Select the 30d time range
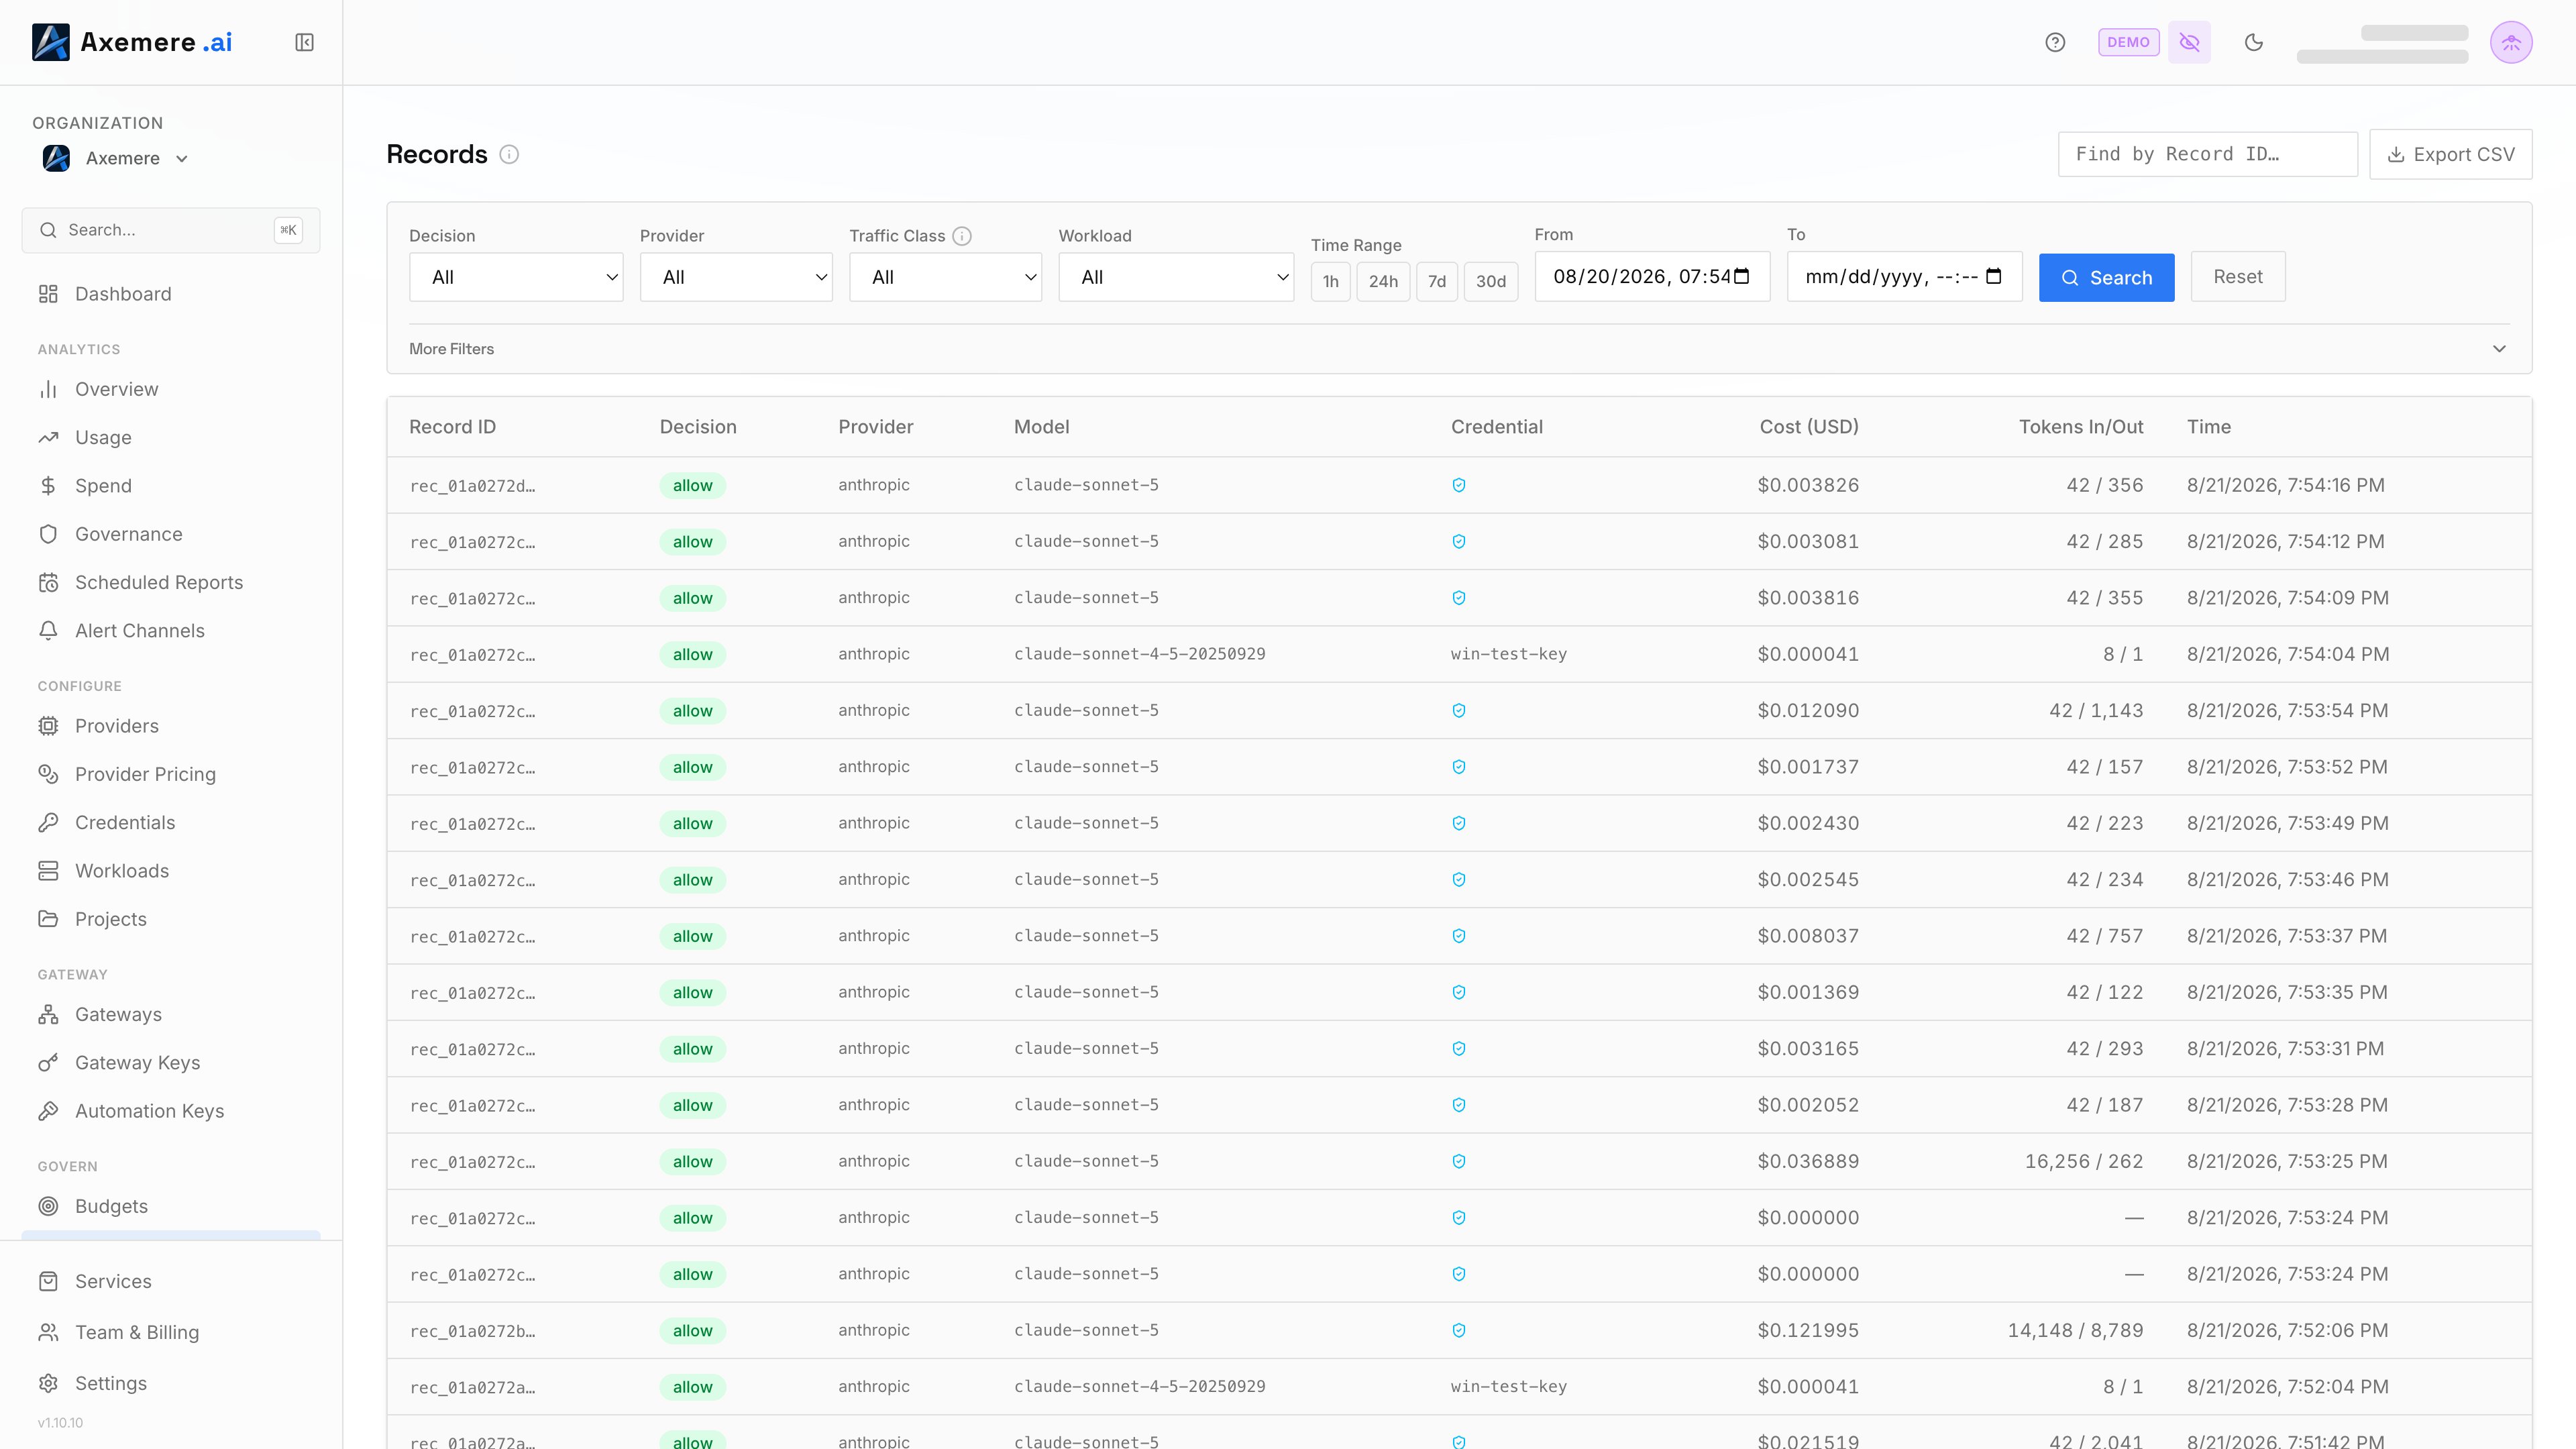This screenshot has width=2576, height=1449. (x=1491, y=282)
